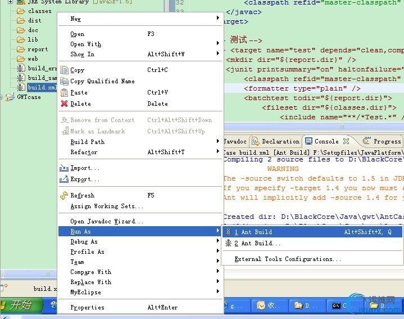Screen dimensions: 404x319
Task: Close the Console view with X icon
Action: 346,141
